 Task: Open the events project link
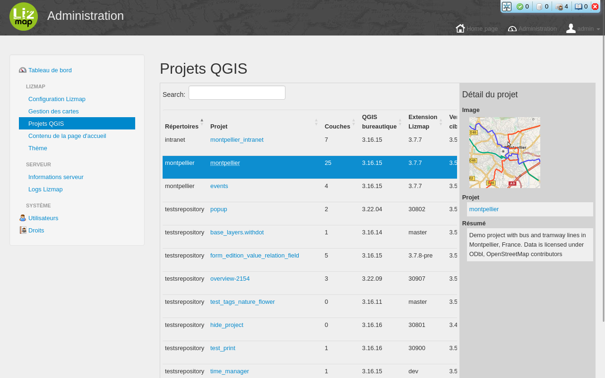point(219,186)
